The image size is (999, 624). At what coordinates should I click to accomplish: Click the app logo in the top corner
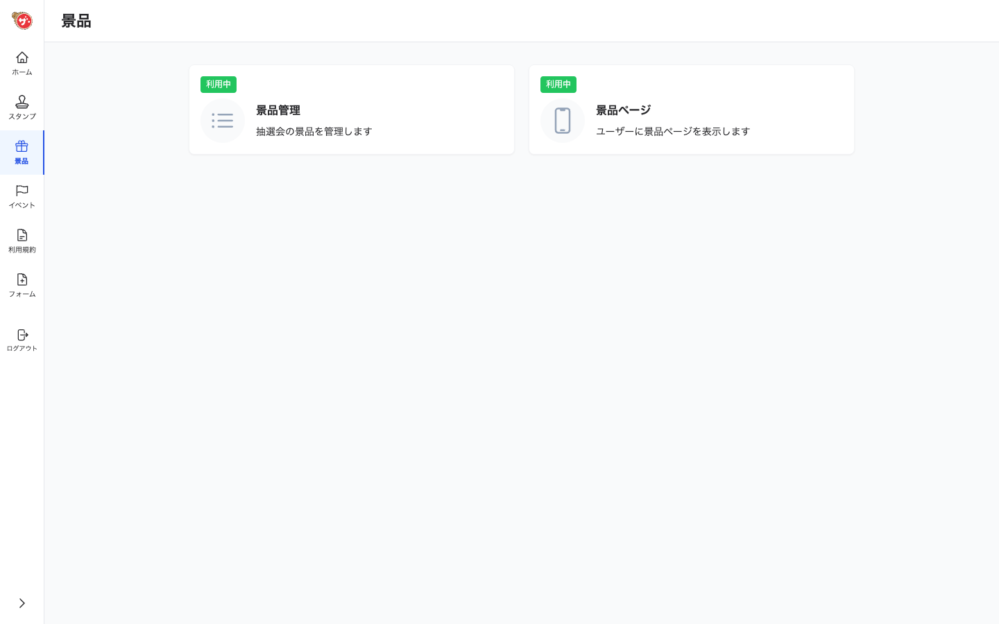22,20
